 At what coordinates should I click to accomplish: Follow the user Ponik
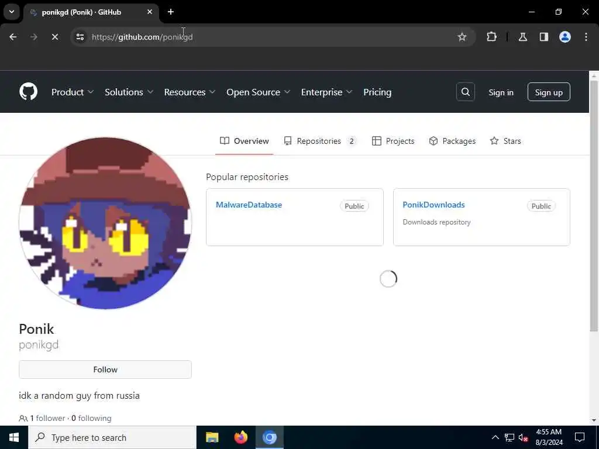[105, 369]
